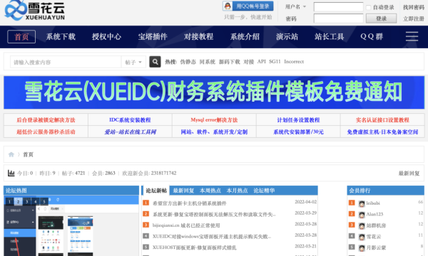Select slide number 5 in the forum heat image
The width and height of the screenshot is (428, 256).
[44, 201]
